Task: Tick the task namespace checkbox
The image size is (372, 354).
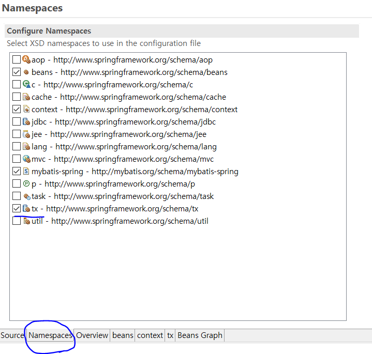Action: coord(17,196)
